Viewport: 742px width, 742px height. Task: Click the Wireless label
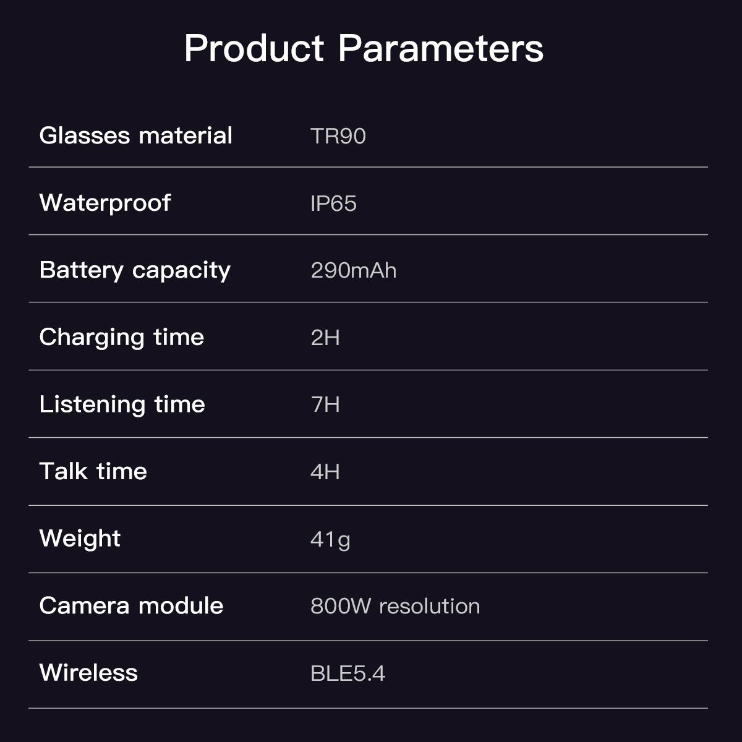click(88, 673)
